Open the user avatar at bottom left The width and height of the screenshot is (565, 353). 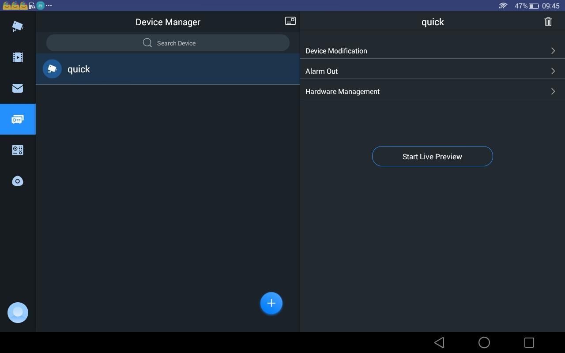tap(18, 312)
